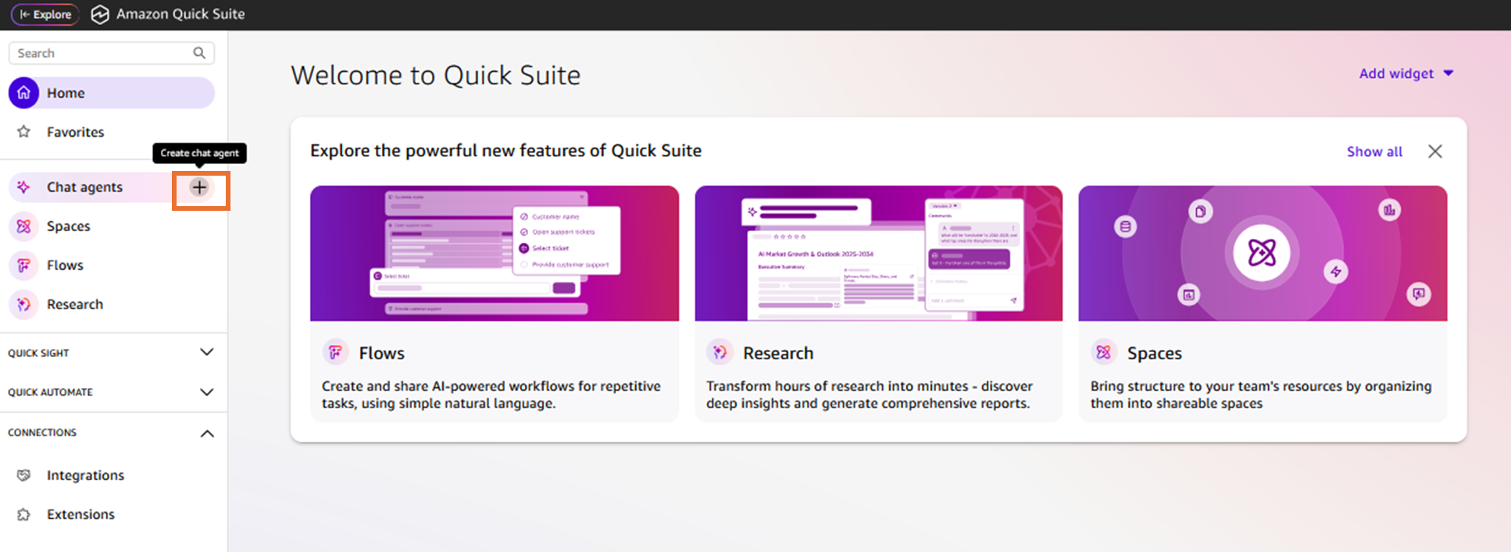Expand the QUICK SIGHT section chevron
Viewport: 1511px width, 552px height.
coord(207,352)
